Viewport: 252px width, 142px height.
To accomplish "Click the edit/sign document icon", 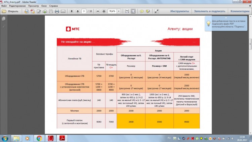I will pyautogui.click(x=39, y=11).
